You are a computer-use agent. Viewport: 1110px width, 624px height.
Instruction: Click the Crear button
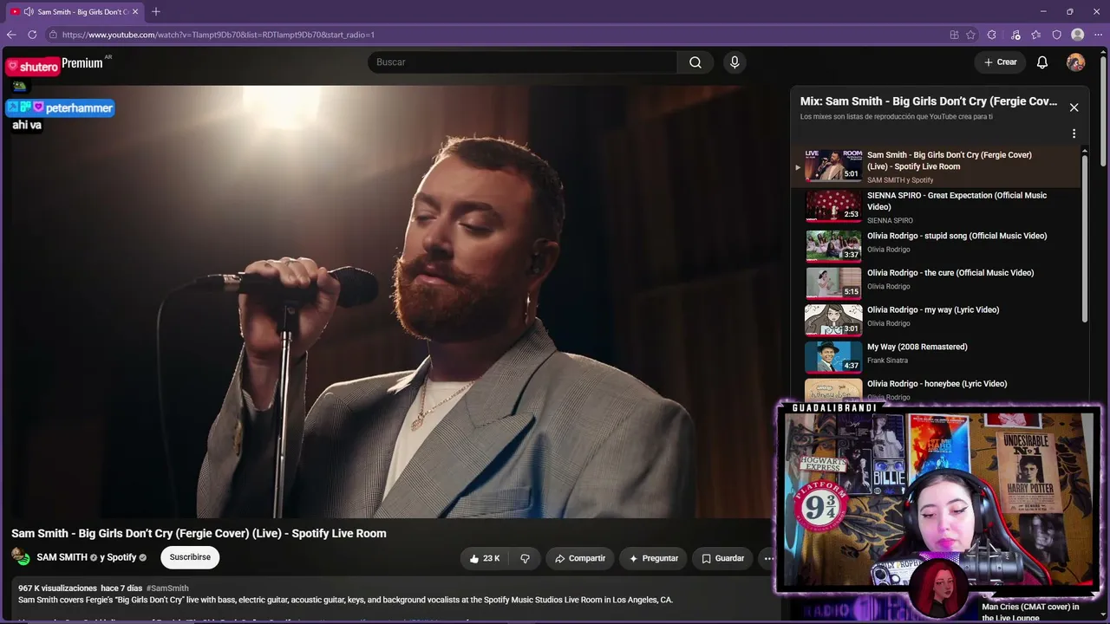point(1000,62)
